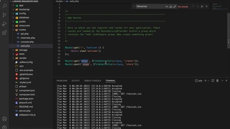
Task: Go to next match arrow
Action: click(x=198, y=6)
